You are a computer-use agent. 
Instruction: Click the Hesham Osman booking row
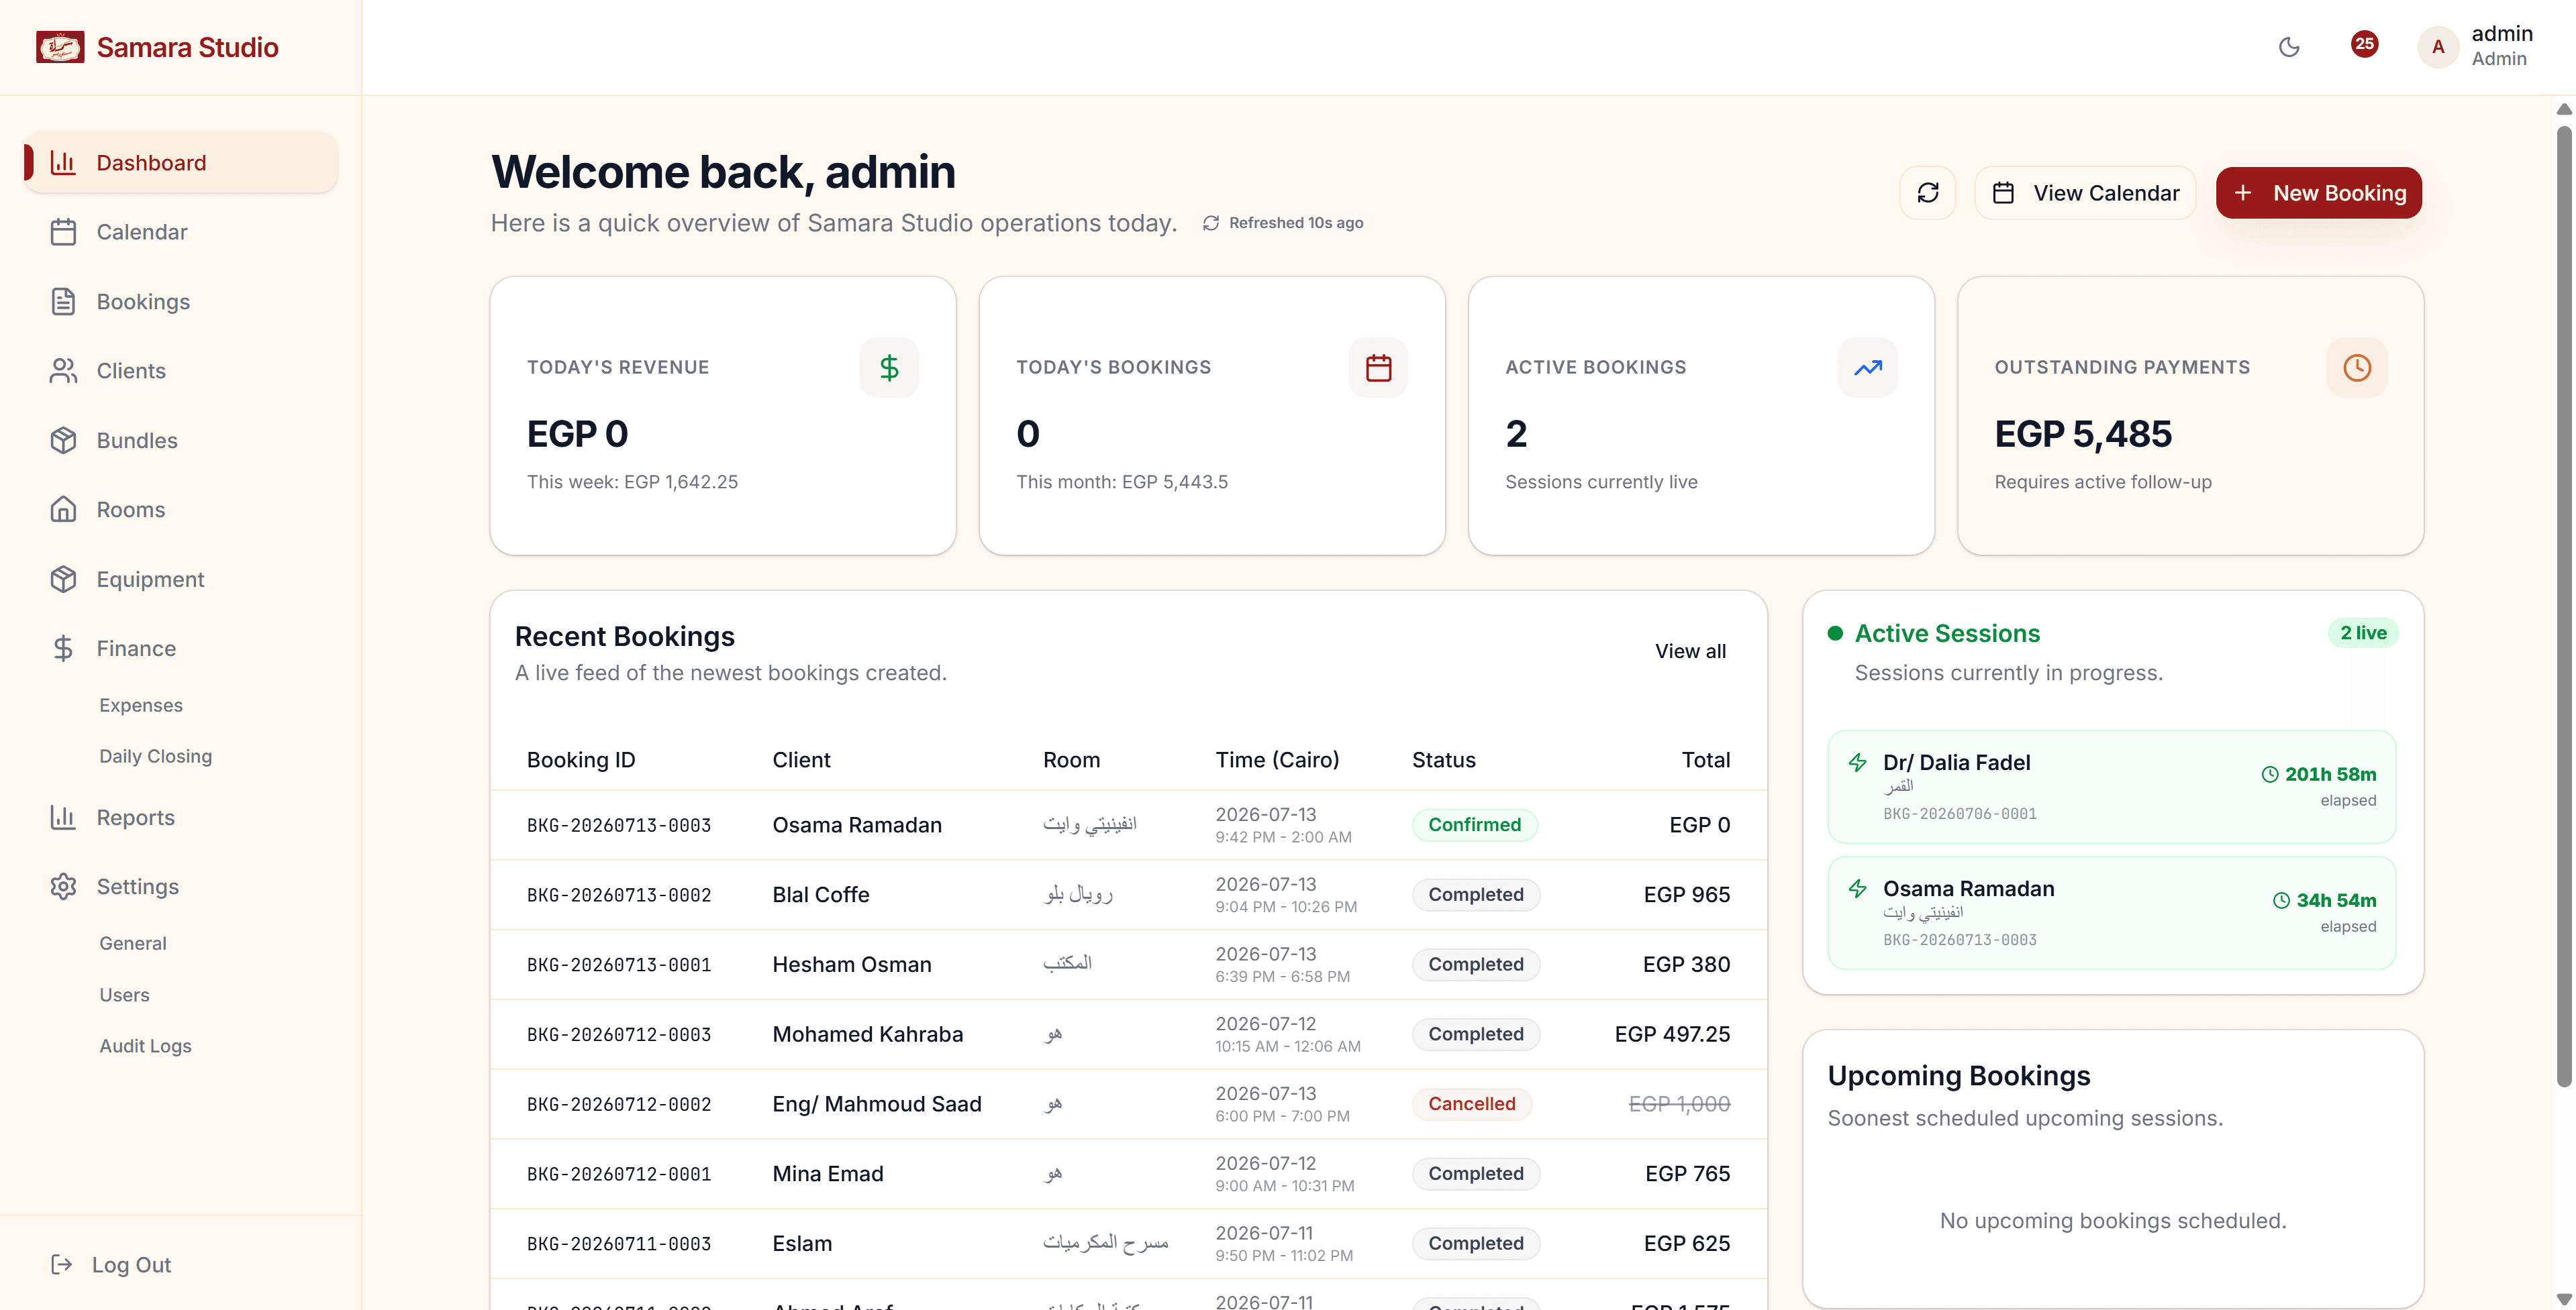(1128, 965)
